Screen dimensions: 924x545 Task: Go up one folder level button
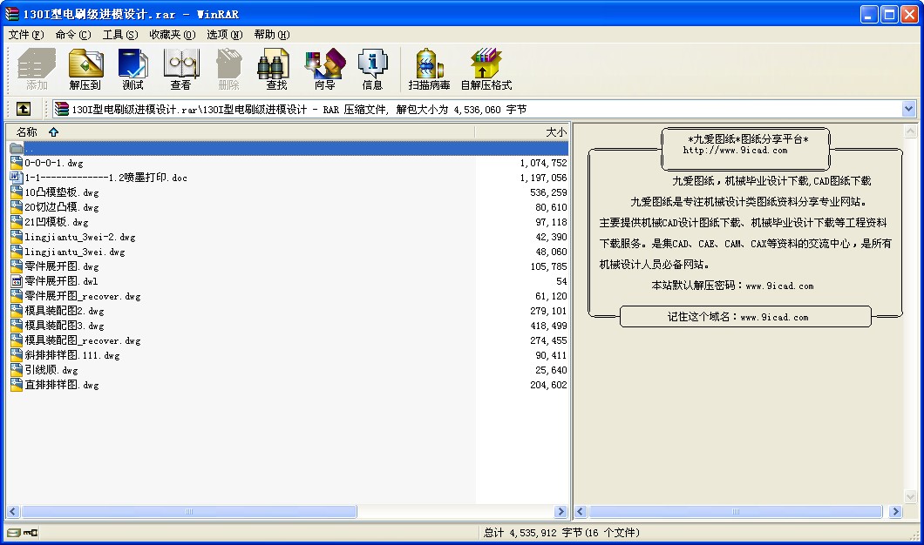pyautogui.click(x=24, y=109)
